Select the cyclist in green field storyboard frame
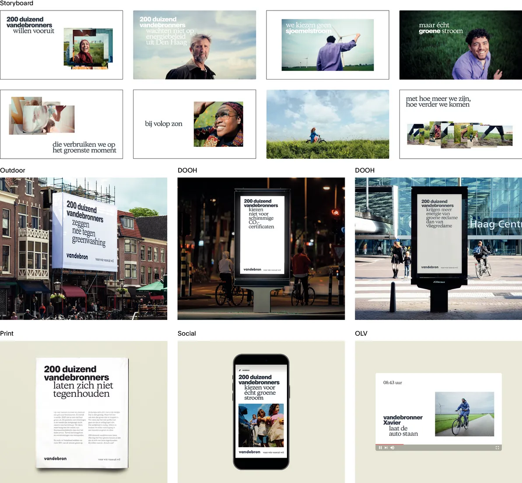The width and height of the screenshot is (522, 483). (328, 124)
